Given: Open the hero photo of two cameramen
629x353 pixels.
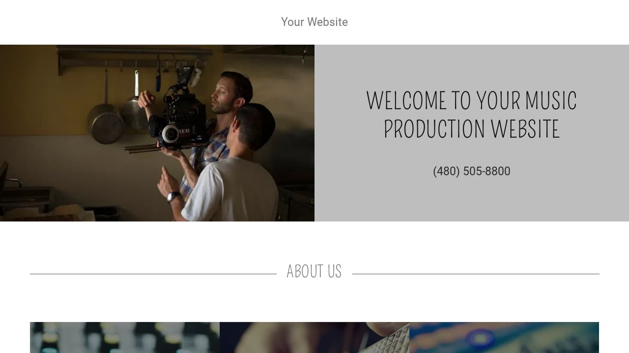Looking at the screenshot, I should tap(157, 133).
